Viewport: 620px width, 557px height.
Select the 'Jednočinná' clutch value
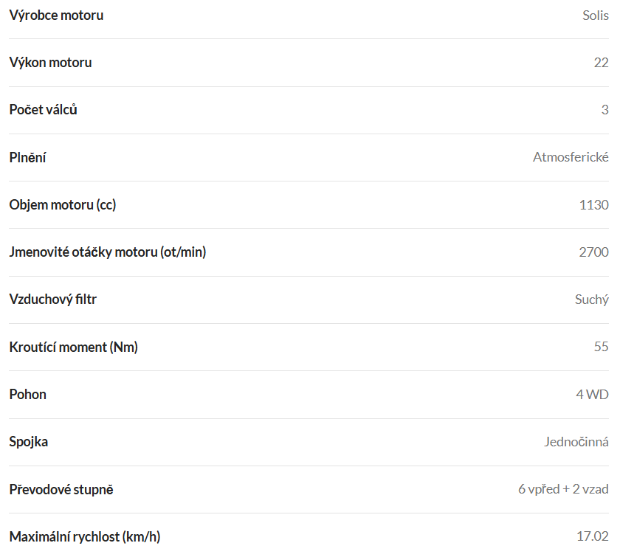[x=576, y=442]
